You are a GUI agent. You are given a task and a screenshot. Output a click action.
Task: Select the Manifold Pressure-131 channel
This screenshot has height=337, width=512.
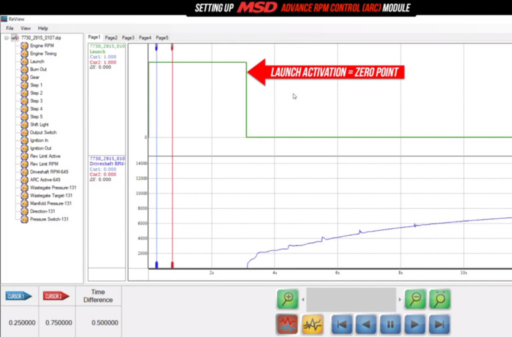[x=51, y=204]
